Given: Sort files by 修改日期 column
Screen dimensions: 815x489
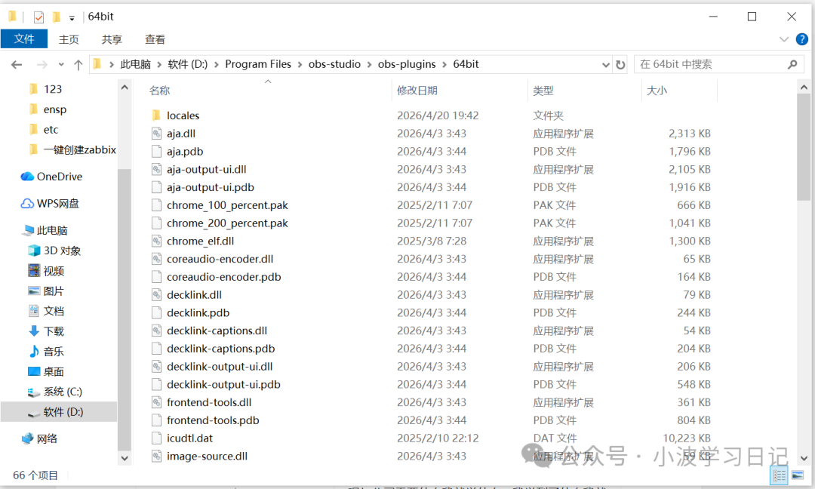Looking at the screenshot, I should click(417, 91).
